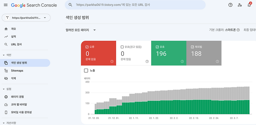Toggle the 유효 checkbox
This screenshot has height=125, width=256.
(157, 47)
